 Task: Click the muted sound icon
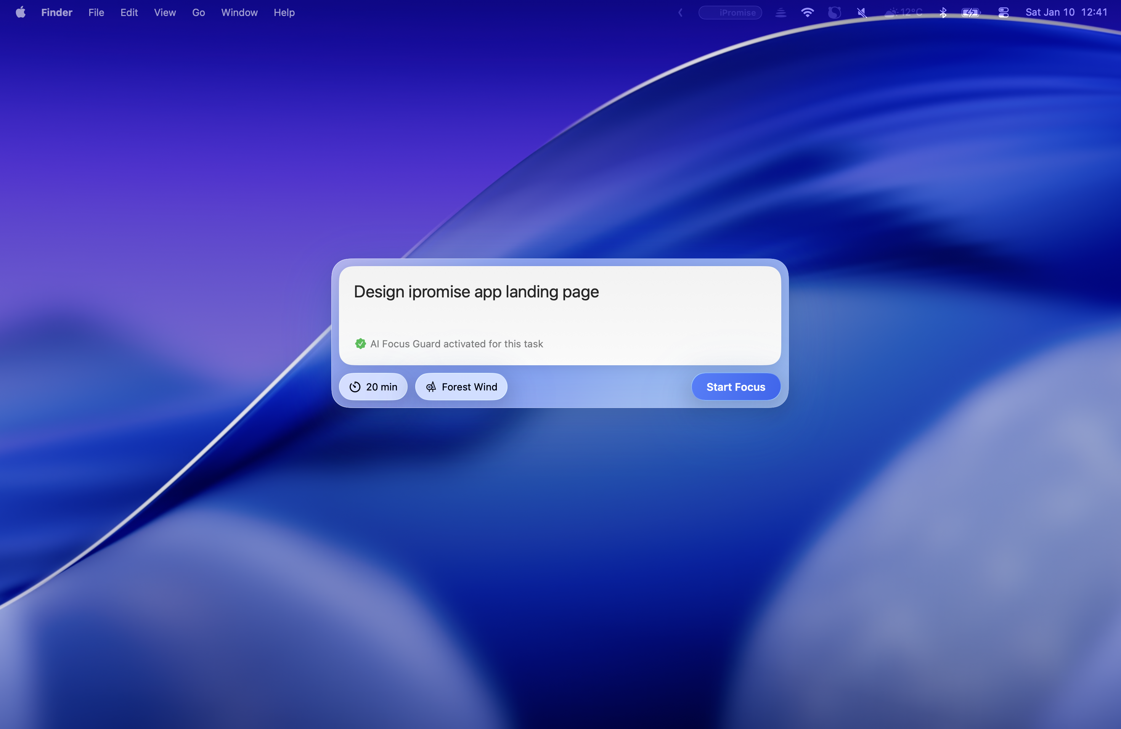861,13
